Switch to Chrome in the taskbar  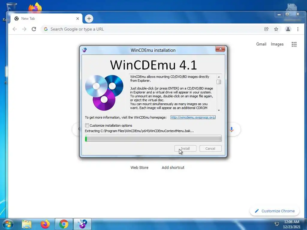click(64, 224)
